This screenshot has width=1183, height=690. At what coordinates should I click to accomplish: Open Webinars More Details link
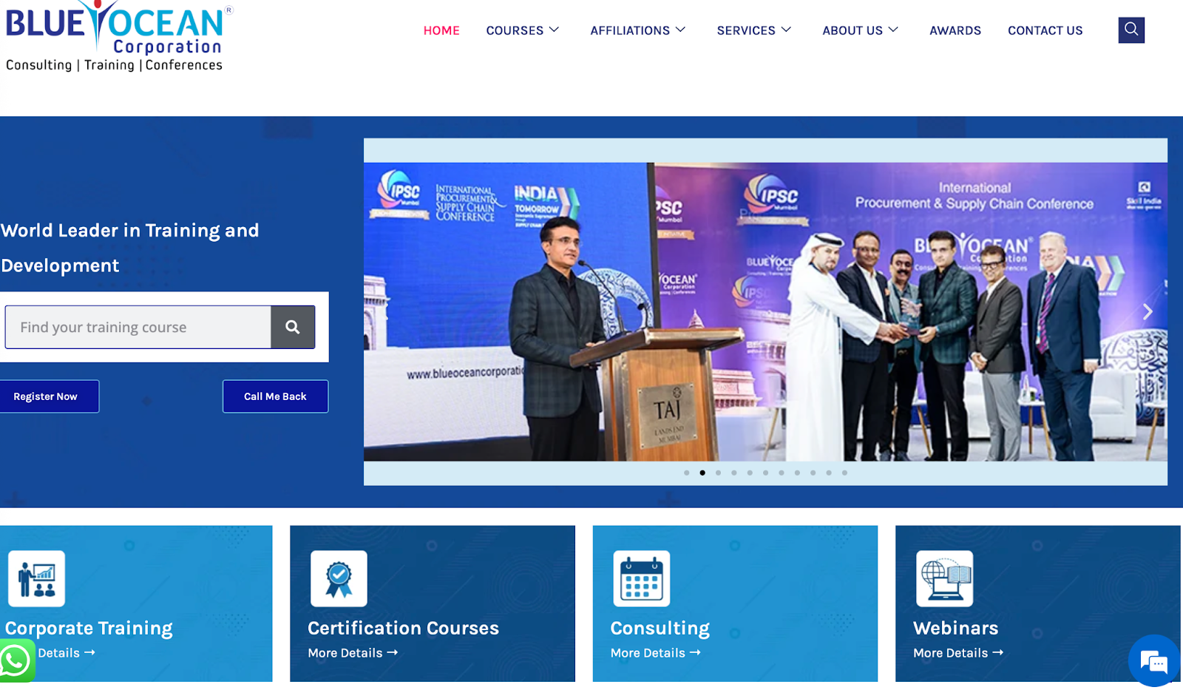958,653
